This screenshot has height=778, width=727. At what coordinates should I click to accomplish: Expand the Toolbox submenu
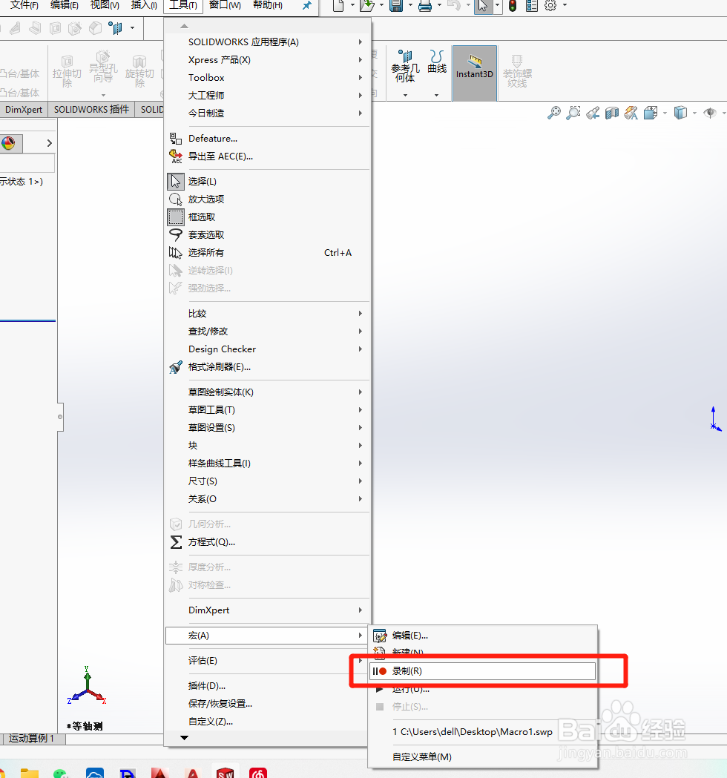point(268,78)
